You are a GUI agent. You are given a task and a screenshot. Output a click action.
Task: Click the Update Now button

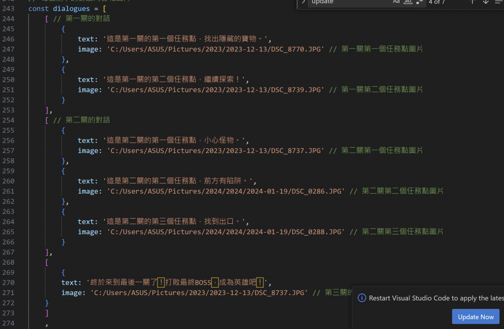(476, 317)
